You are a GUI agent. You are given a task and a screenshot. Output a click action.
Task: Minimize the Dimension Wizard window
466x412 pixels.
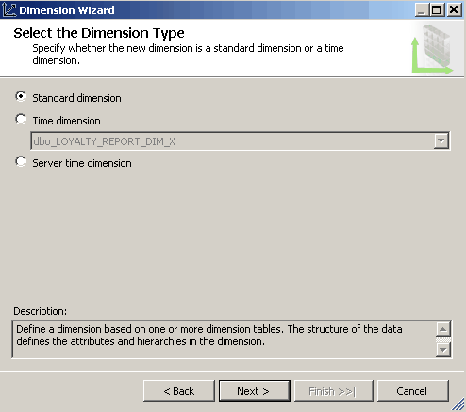422,10
